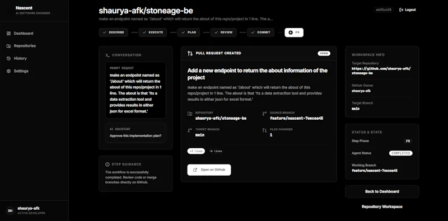Open Repository Workspace link

coord(382,206)
